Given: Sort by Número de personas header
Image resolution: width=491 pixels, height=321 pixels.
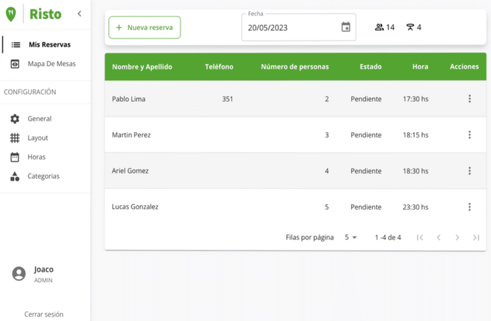Looking at the screenshot, I should point(295,67).
